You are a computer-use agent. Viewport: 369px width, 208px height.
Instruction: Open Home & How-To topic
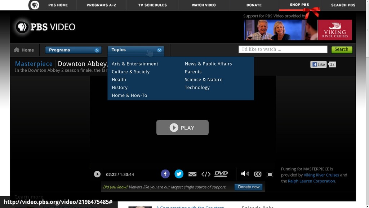[129, 95]
